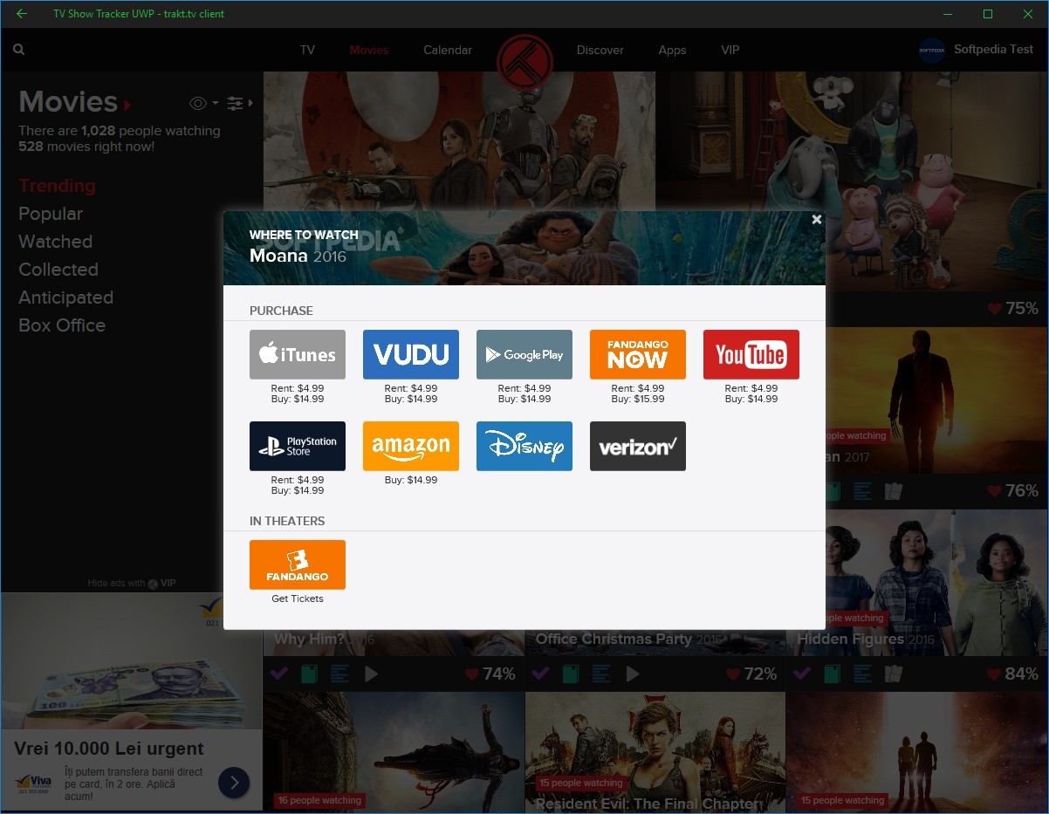Click the 75% heart rating
1049x814 pixels.
click(1013, 309)
